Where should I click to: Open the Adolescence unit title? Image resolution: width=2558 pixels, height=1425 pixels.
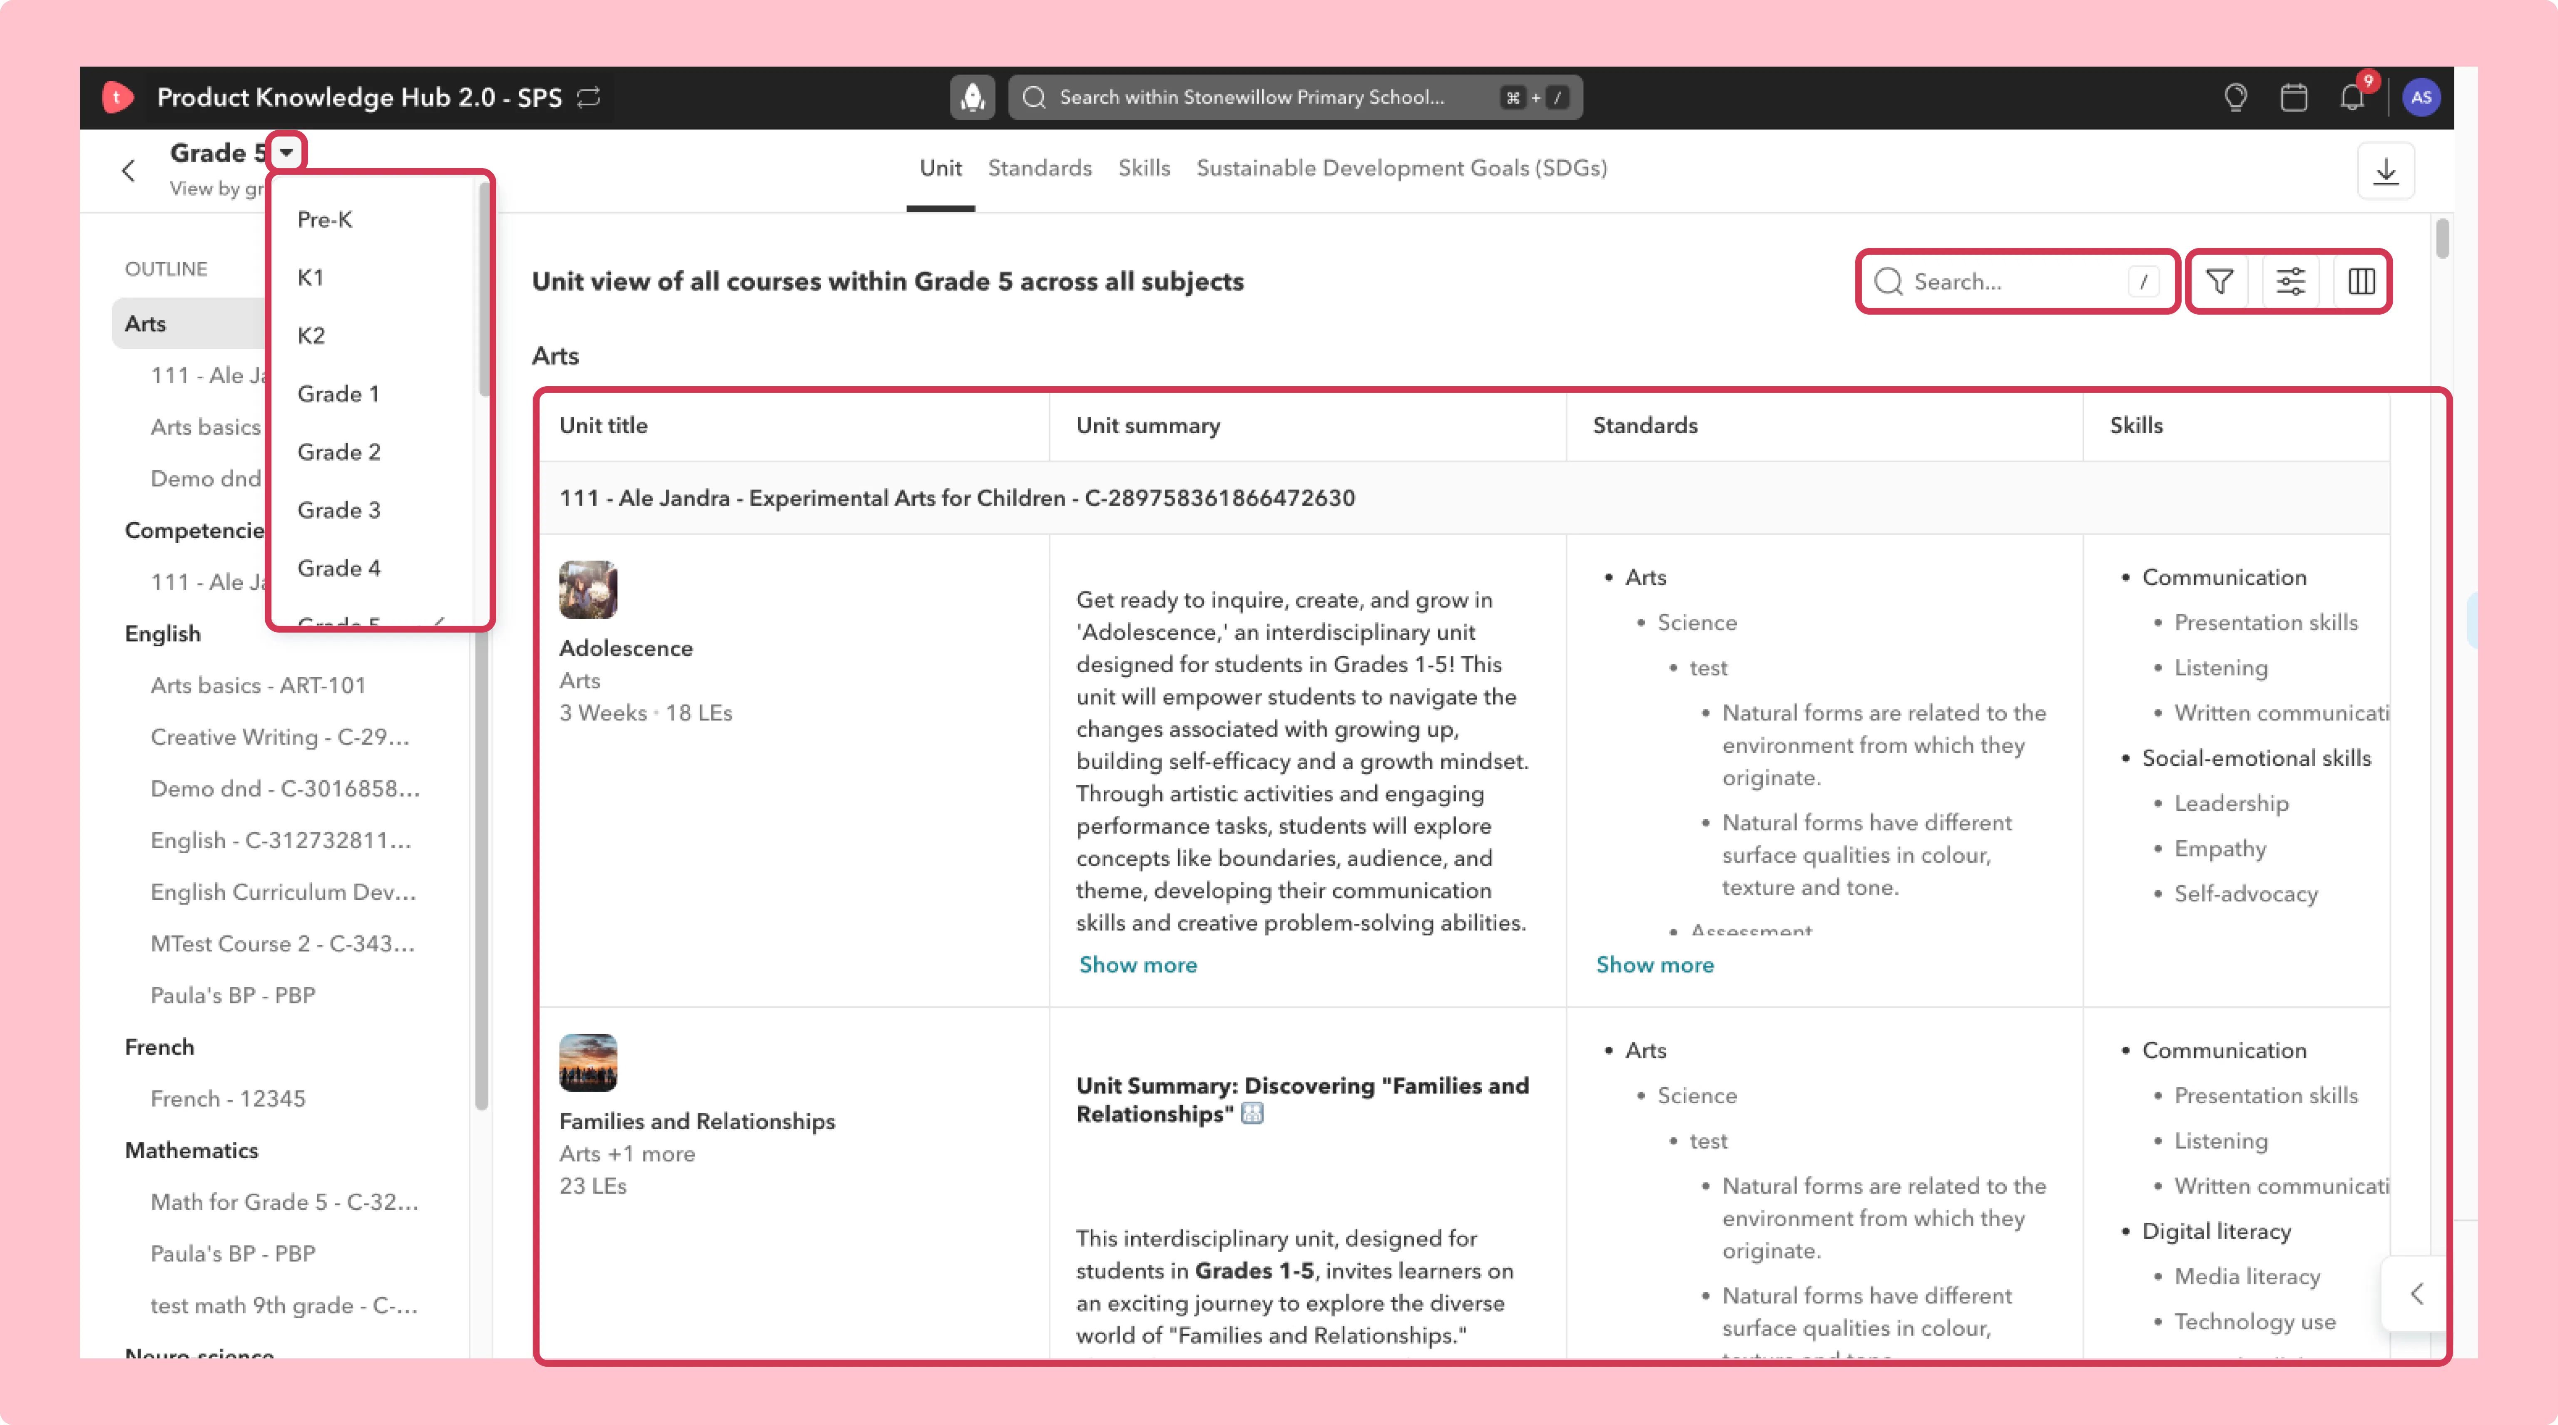tap(626, 648)
